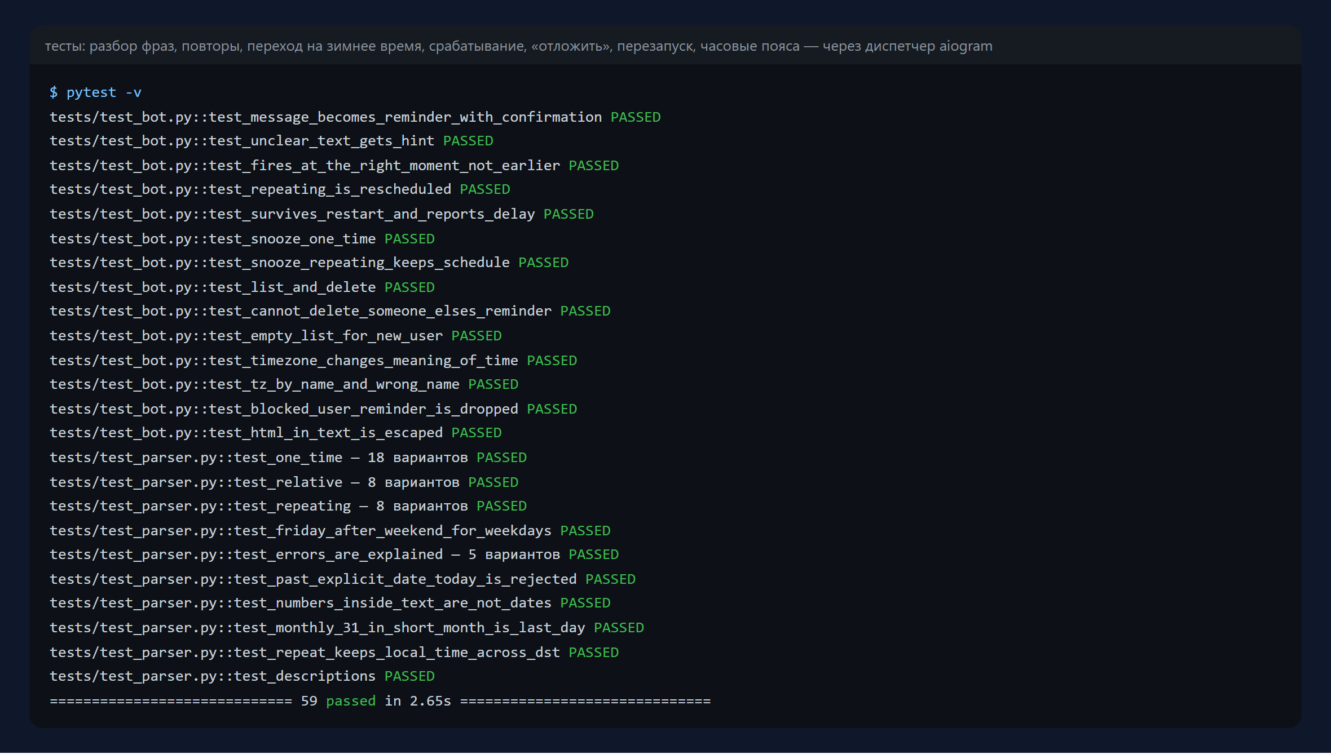Select test_survives_restart_and_reports_delay line
The width and height of the screenshot is (1331, 754).
click(x=321, y=214)
